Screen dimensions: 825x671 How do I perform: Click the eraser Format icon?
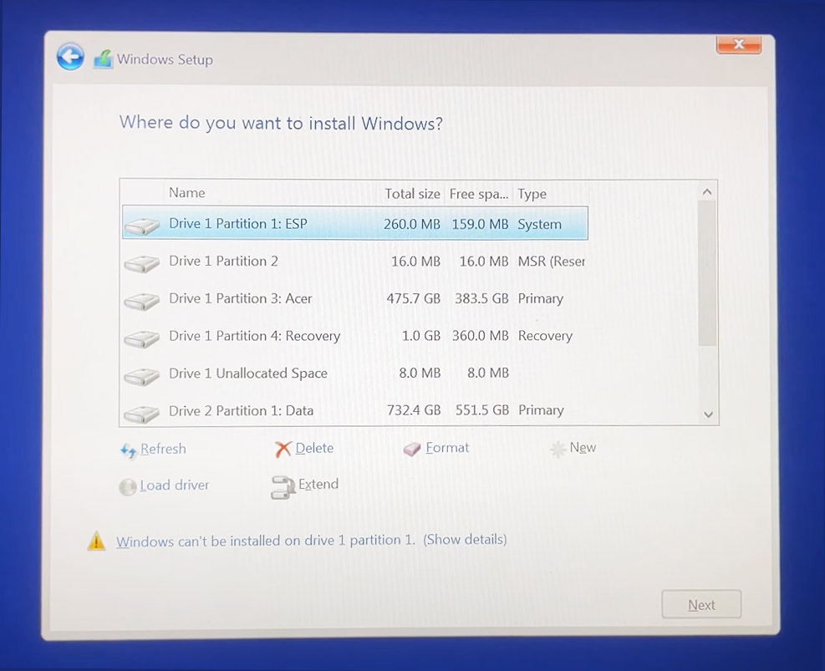click(x=412, y=449)
